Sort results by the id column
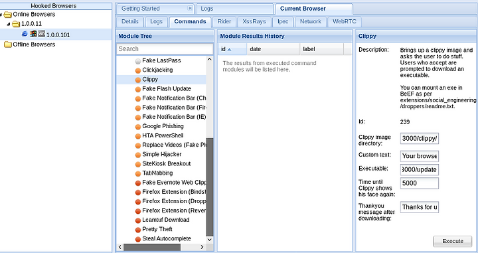This screenshot has height=253, width=478. pyautogui.click(x=232, y=49)
